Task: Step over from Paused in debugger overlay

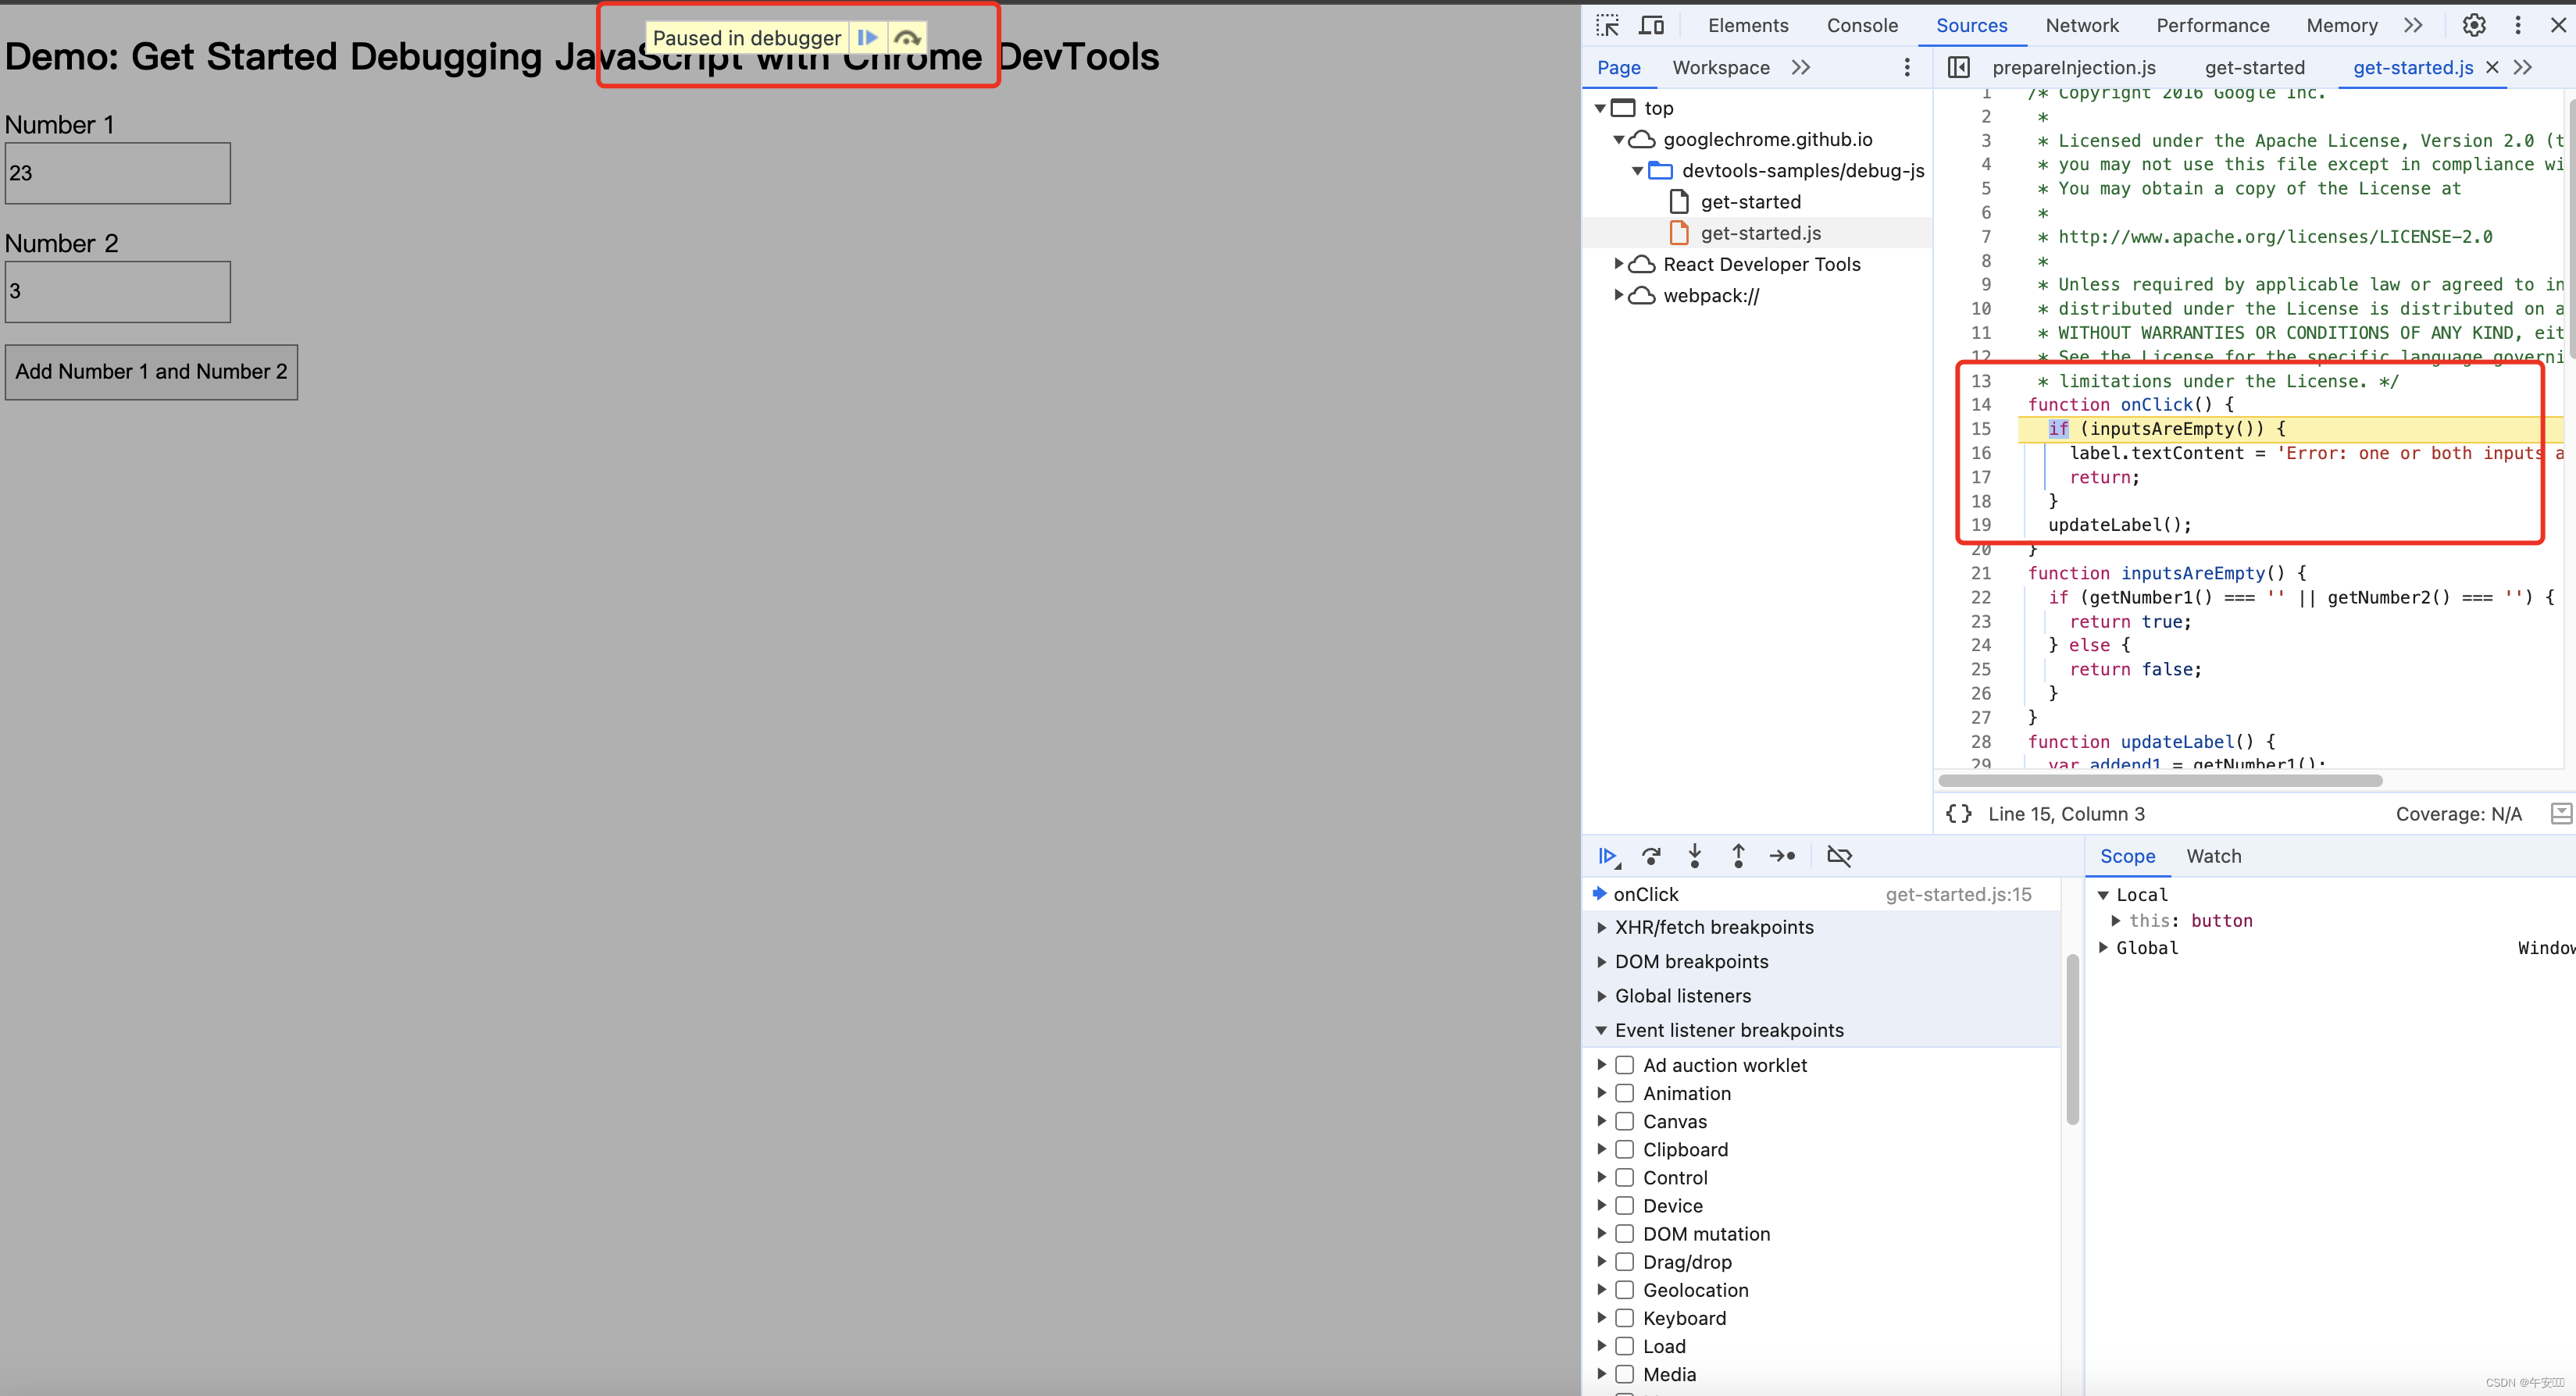Action: click(x=907, y=38)
